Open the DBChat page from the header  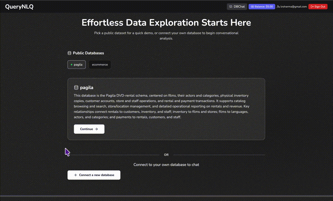pyautogui.click(x=237, y=7)
